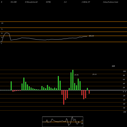Select the last red bar of the histogram

(89, 92)
